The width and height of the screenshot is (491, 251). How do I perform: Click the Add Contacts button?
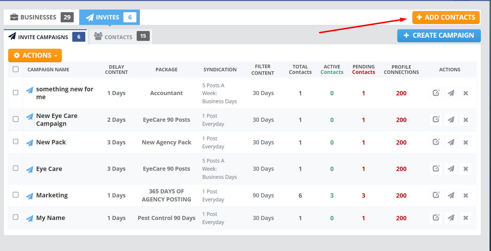pyautogui.click(x=446, y=17)
